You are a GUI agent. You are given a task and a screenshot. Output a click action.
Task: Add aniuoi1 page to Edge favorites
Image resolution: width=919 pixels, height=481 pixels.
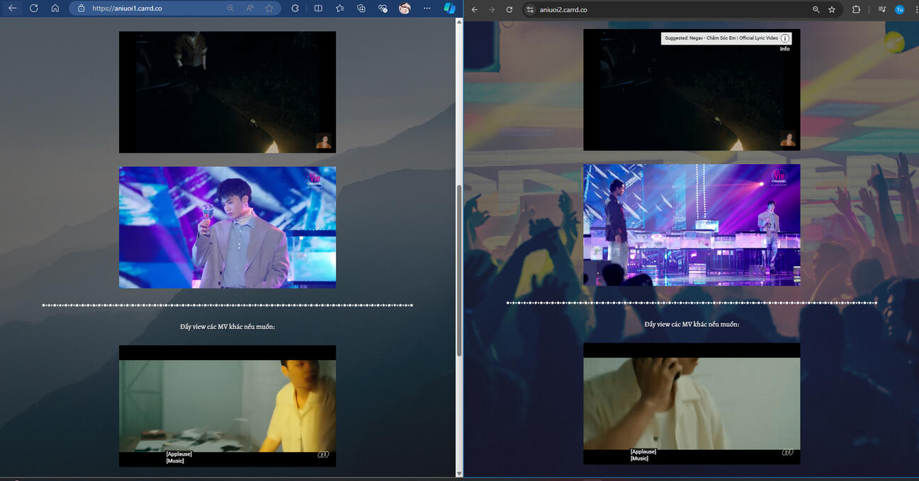tap(269, 8)
